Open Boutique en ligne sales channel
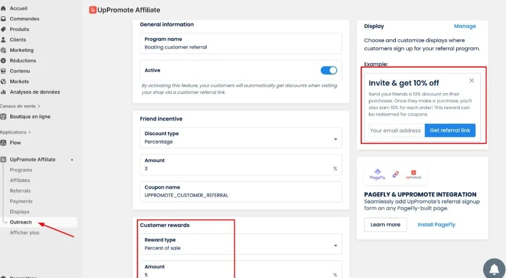Image resolution: width=506 pixels, height=278 pixels. (x=30, y=117)
